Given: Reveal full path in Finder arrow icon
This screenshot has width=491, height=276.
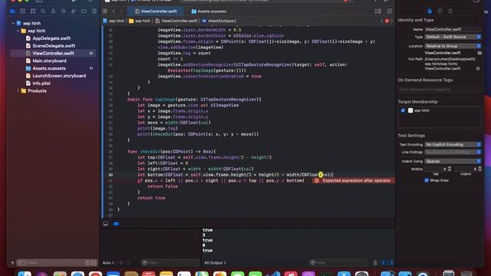Looking at the screenshot, I should click(x=478, y=68).
